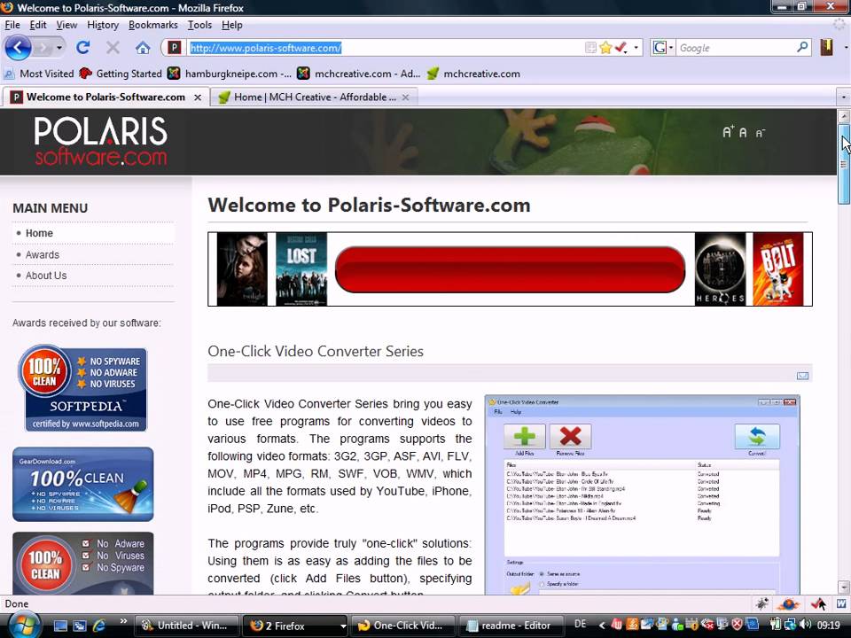Reload the page with the Refresh icon

(x=82, y=48)
